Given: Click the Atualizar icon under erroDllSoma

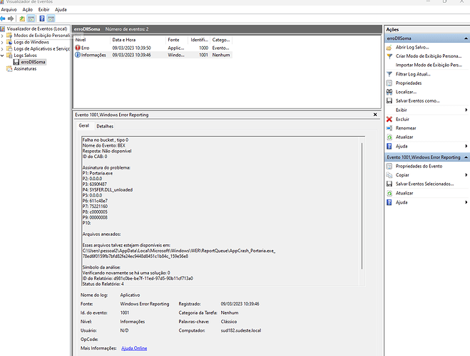Looking at the screenshot, I should pyautogui.click(x=389, y=137).
